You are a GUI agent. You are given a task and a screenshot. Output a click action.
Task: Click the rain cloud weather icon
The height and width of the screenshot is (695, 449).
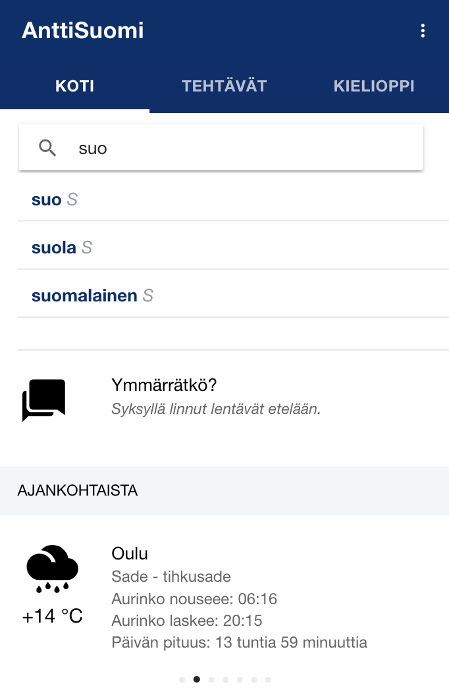point(53,569)
